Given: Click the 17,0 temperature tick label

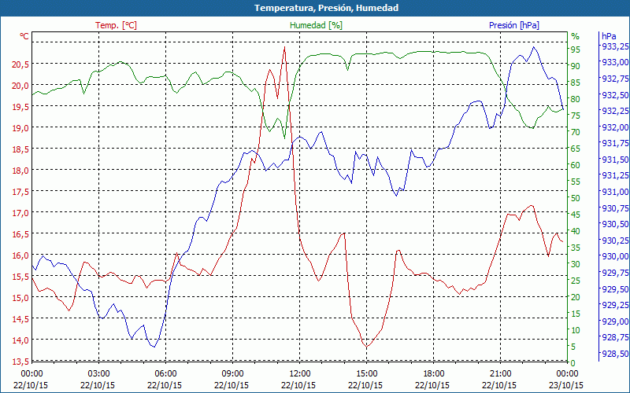Looking at the screenshot, I should coord(21,212).
